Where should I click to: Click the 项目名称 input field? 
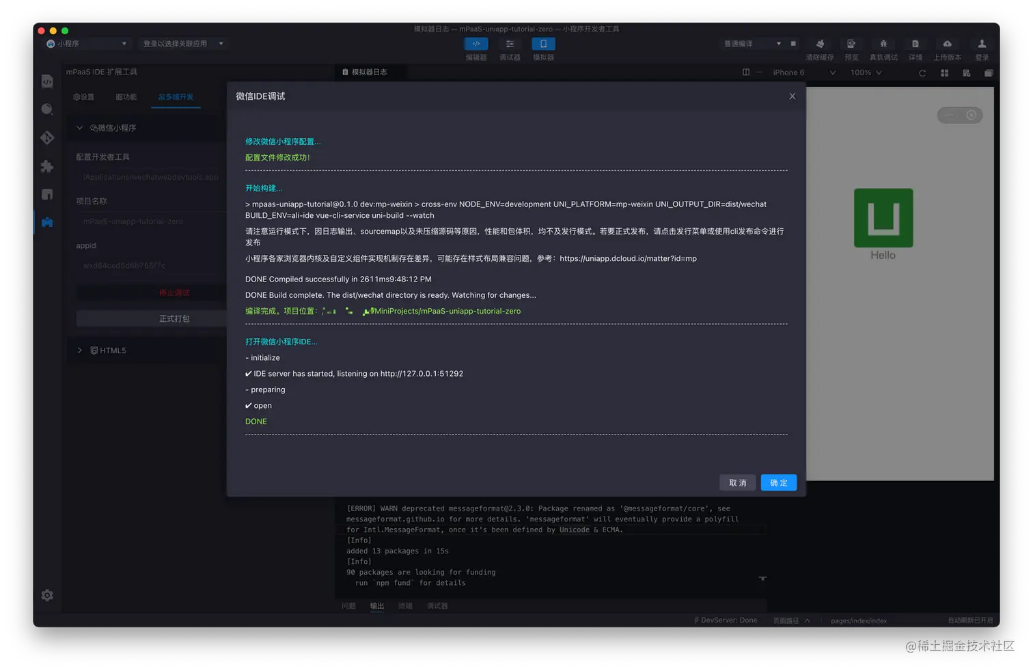coord(151,221)
